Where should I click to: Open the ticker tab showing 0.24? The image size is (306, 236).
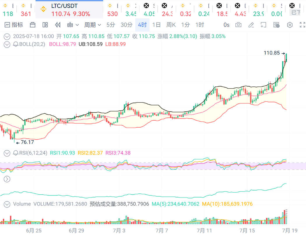tap(203, 10)
